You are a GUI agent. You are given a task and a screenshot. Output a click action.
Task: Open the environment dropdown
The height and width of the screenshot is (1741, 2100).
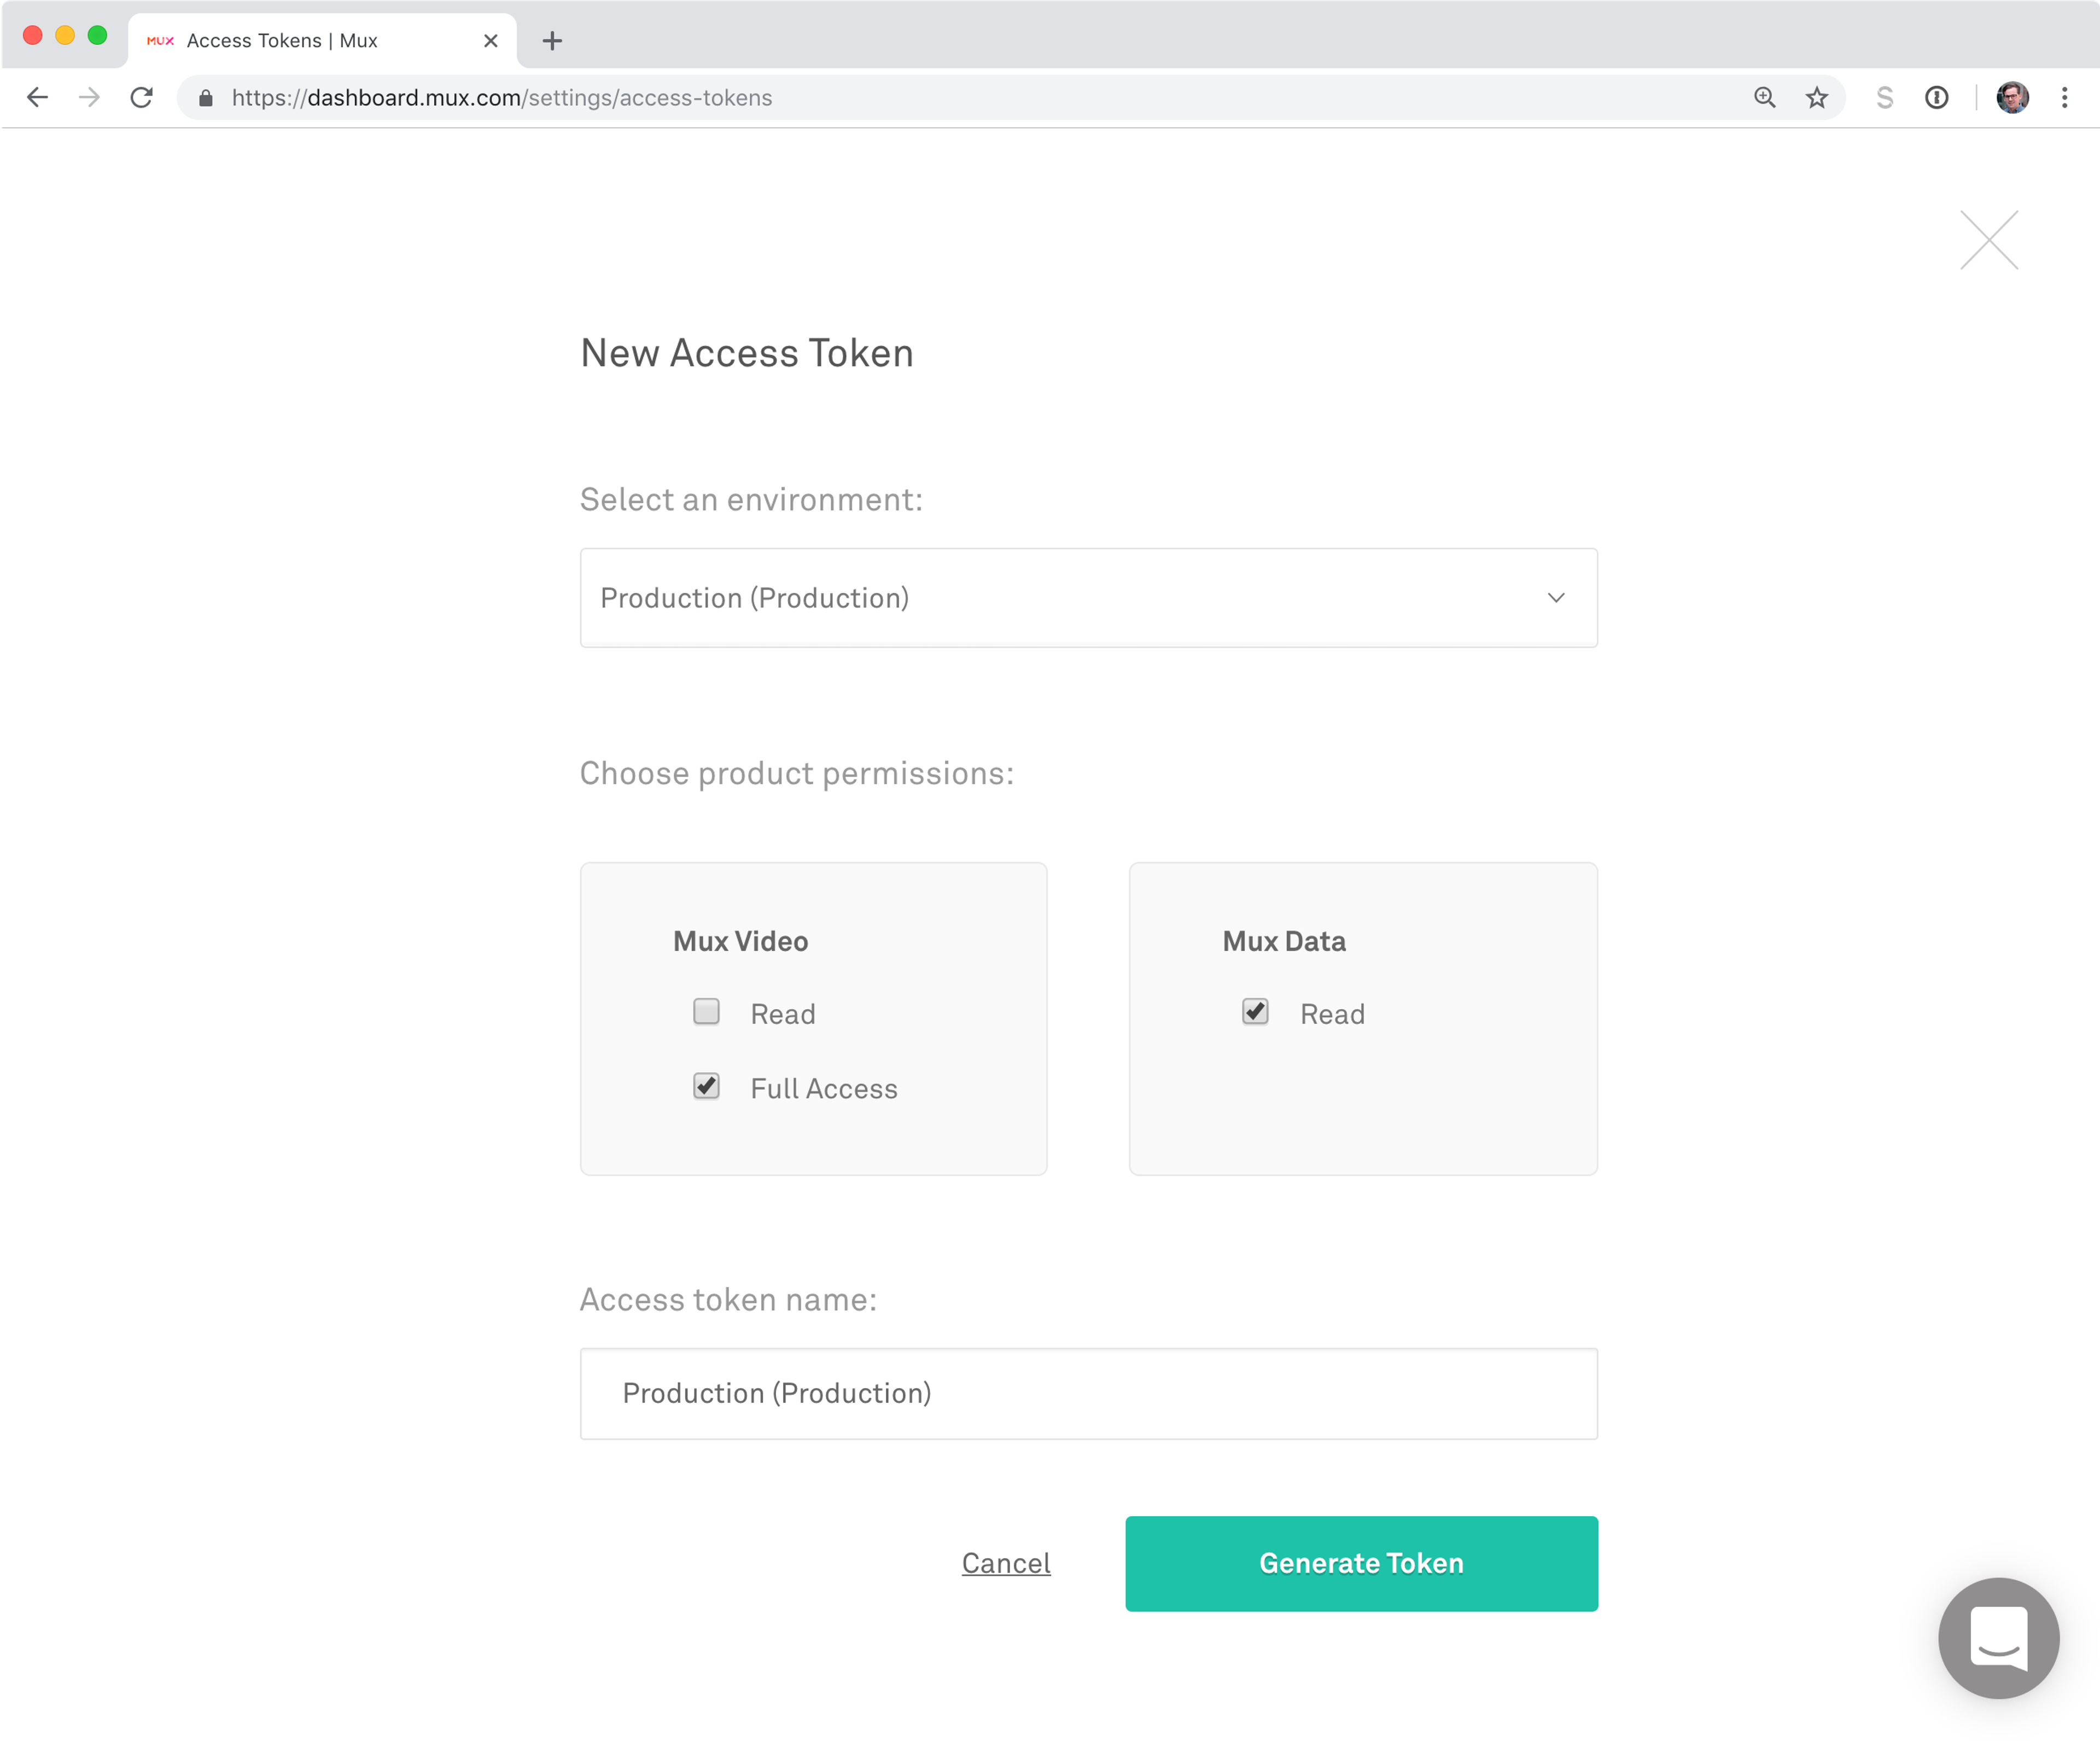pos(1088,598)
